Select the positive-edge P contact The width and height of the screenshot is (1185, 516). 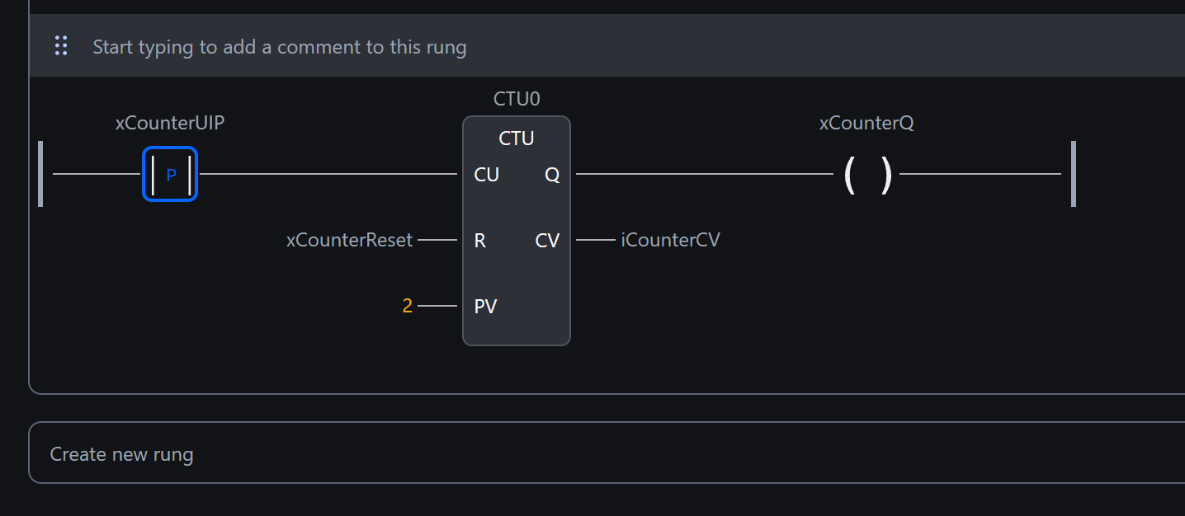170,174
